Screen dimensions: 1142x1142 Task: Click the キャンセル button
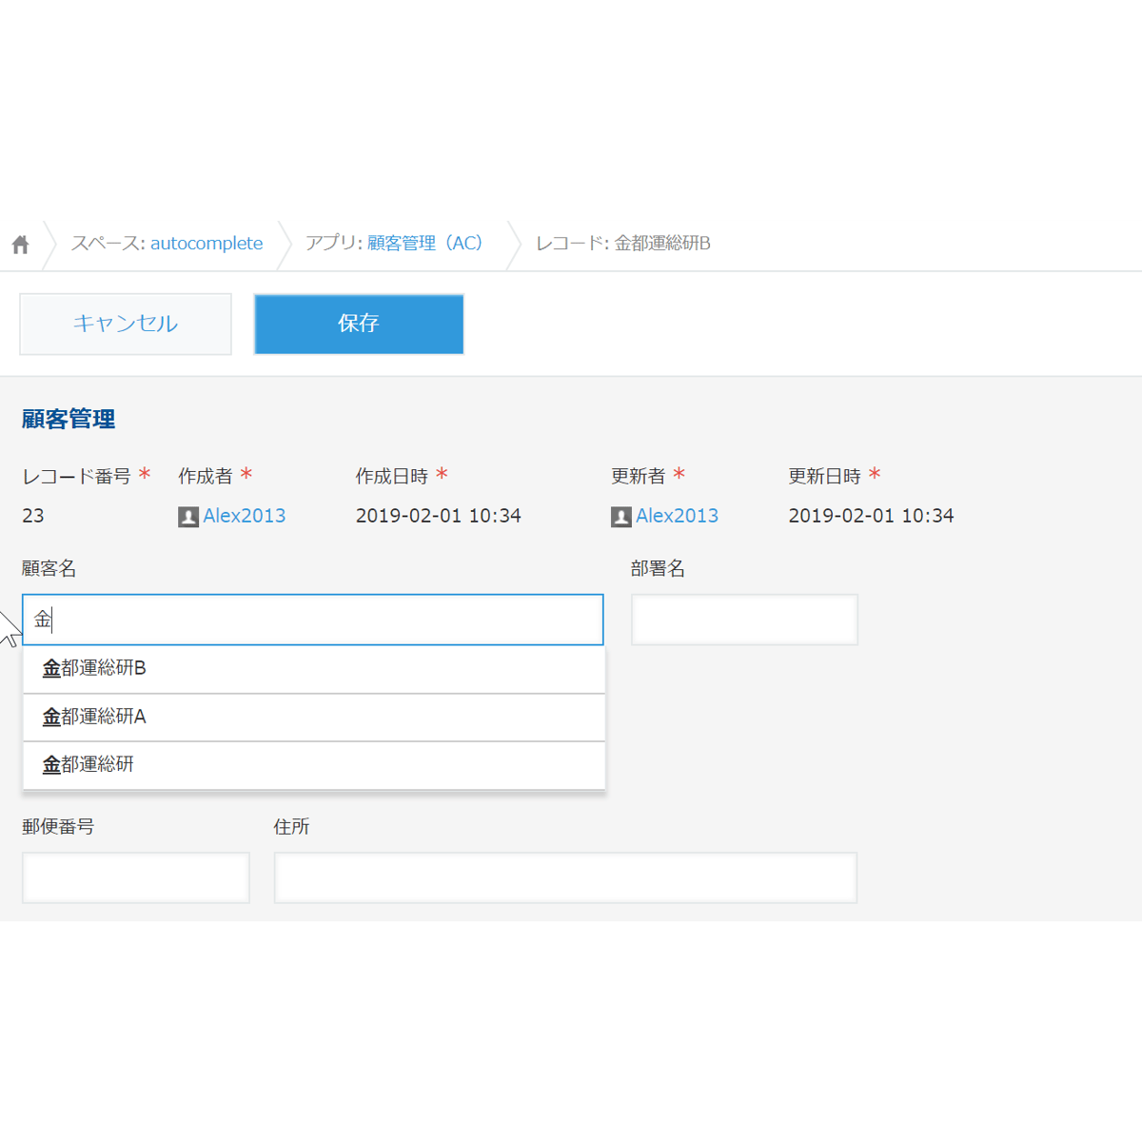coord(126,324)
